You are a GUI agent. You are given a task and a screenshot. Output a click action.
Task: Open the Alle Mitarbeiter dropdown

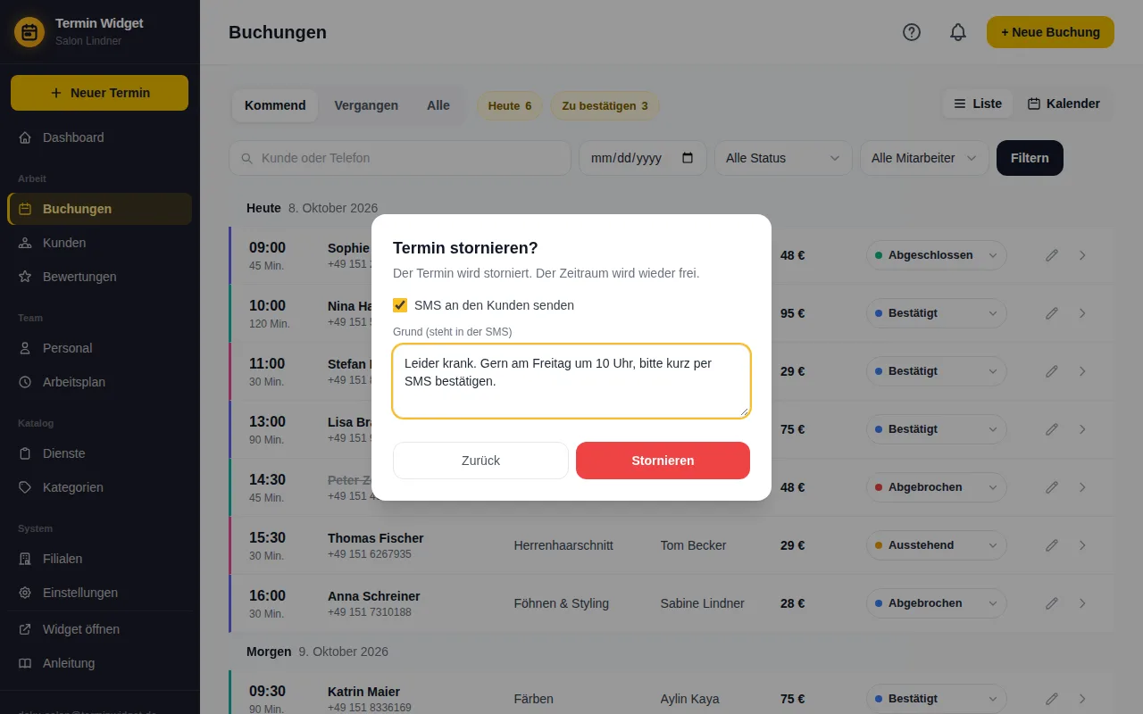click(x=924, y=158)
